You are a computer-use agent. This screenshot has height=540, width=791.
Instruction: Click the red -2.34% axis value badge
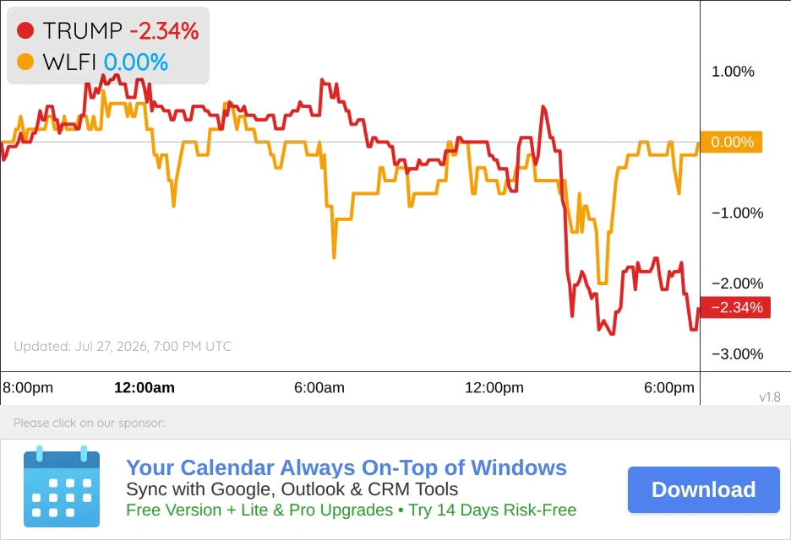point(735,307)
